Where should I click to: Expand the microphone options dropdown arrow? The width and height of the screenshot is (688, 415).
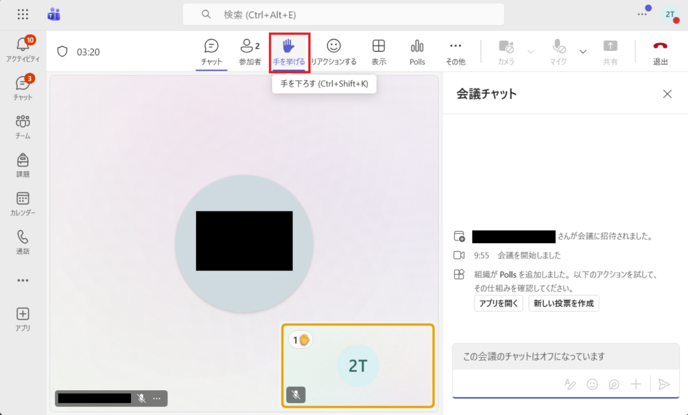coord(583,52)
